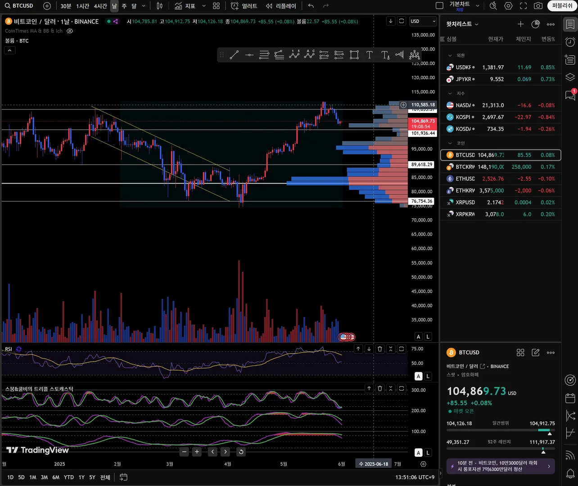Go to date using calendar icon
Image resolution: width=578 pixels, height=486 pixels.
123,477
